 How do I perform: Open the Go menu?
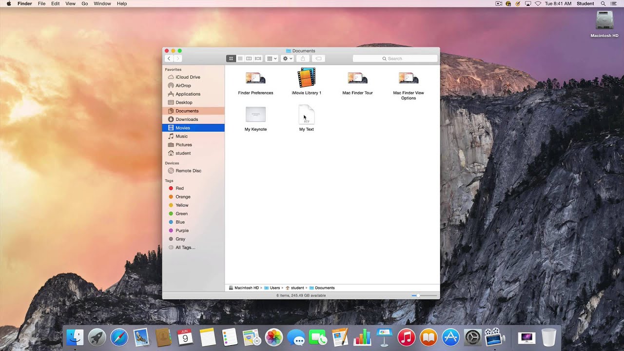[85, 3]
